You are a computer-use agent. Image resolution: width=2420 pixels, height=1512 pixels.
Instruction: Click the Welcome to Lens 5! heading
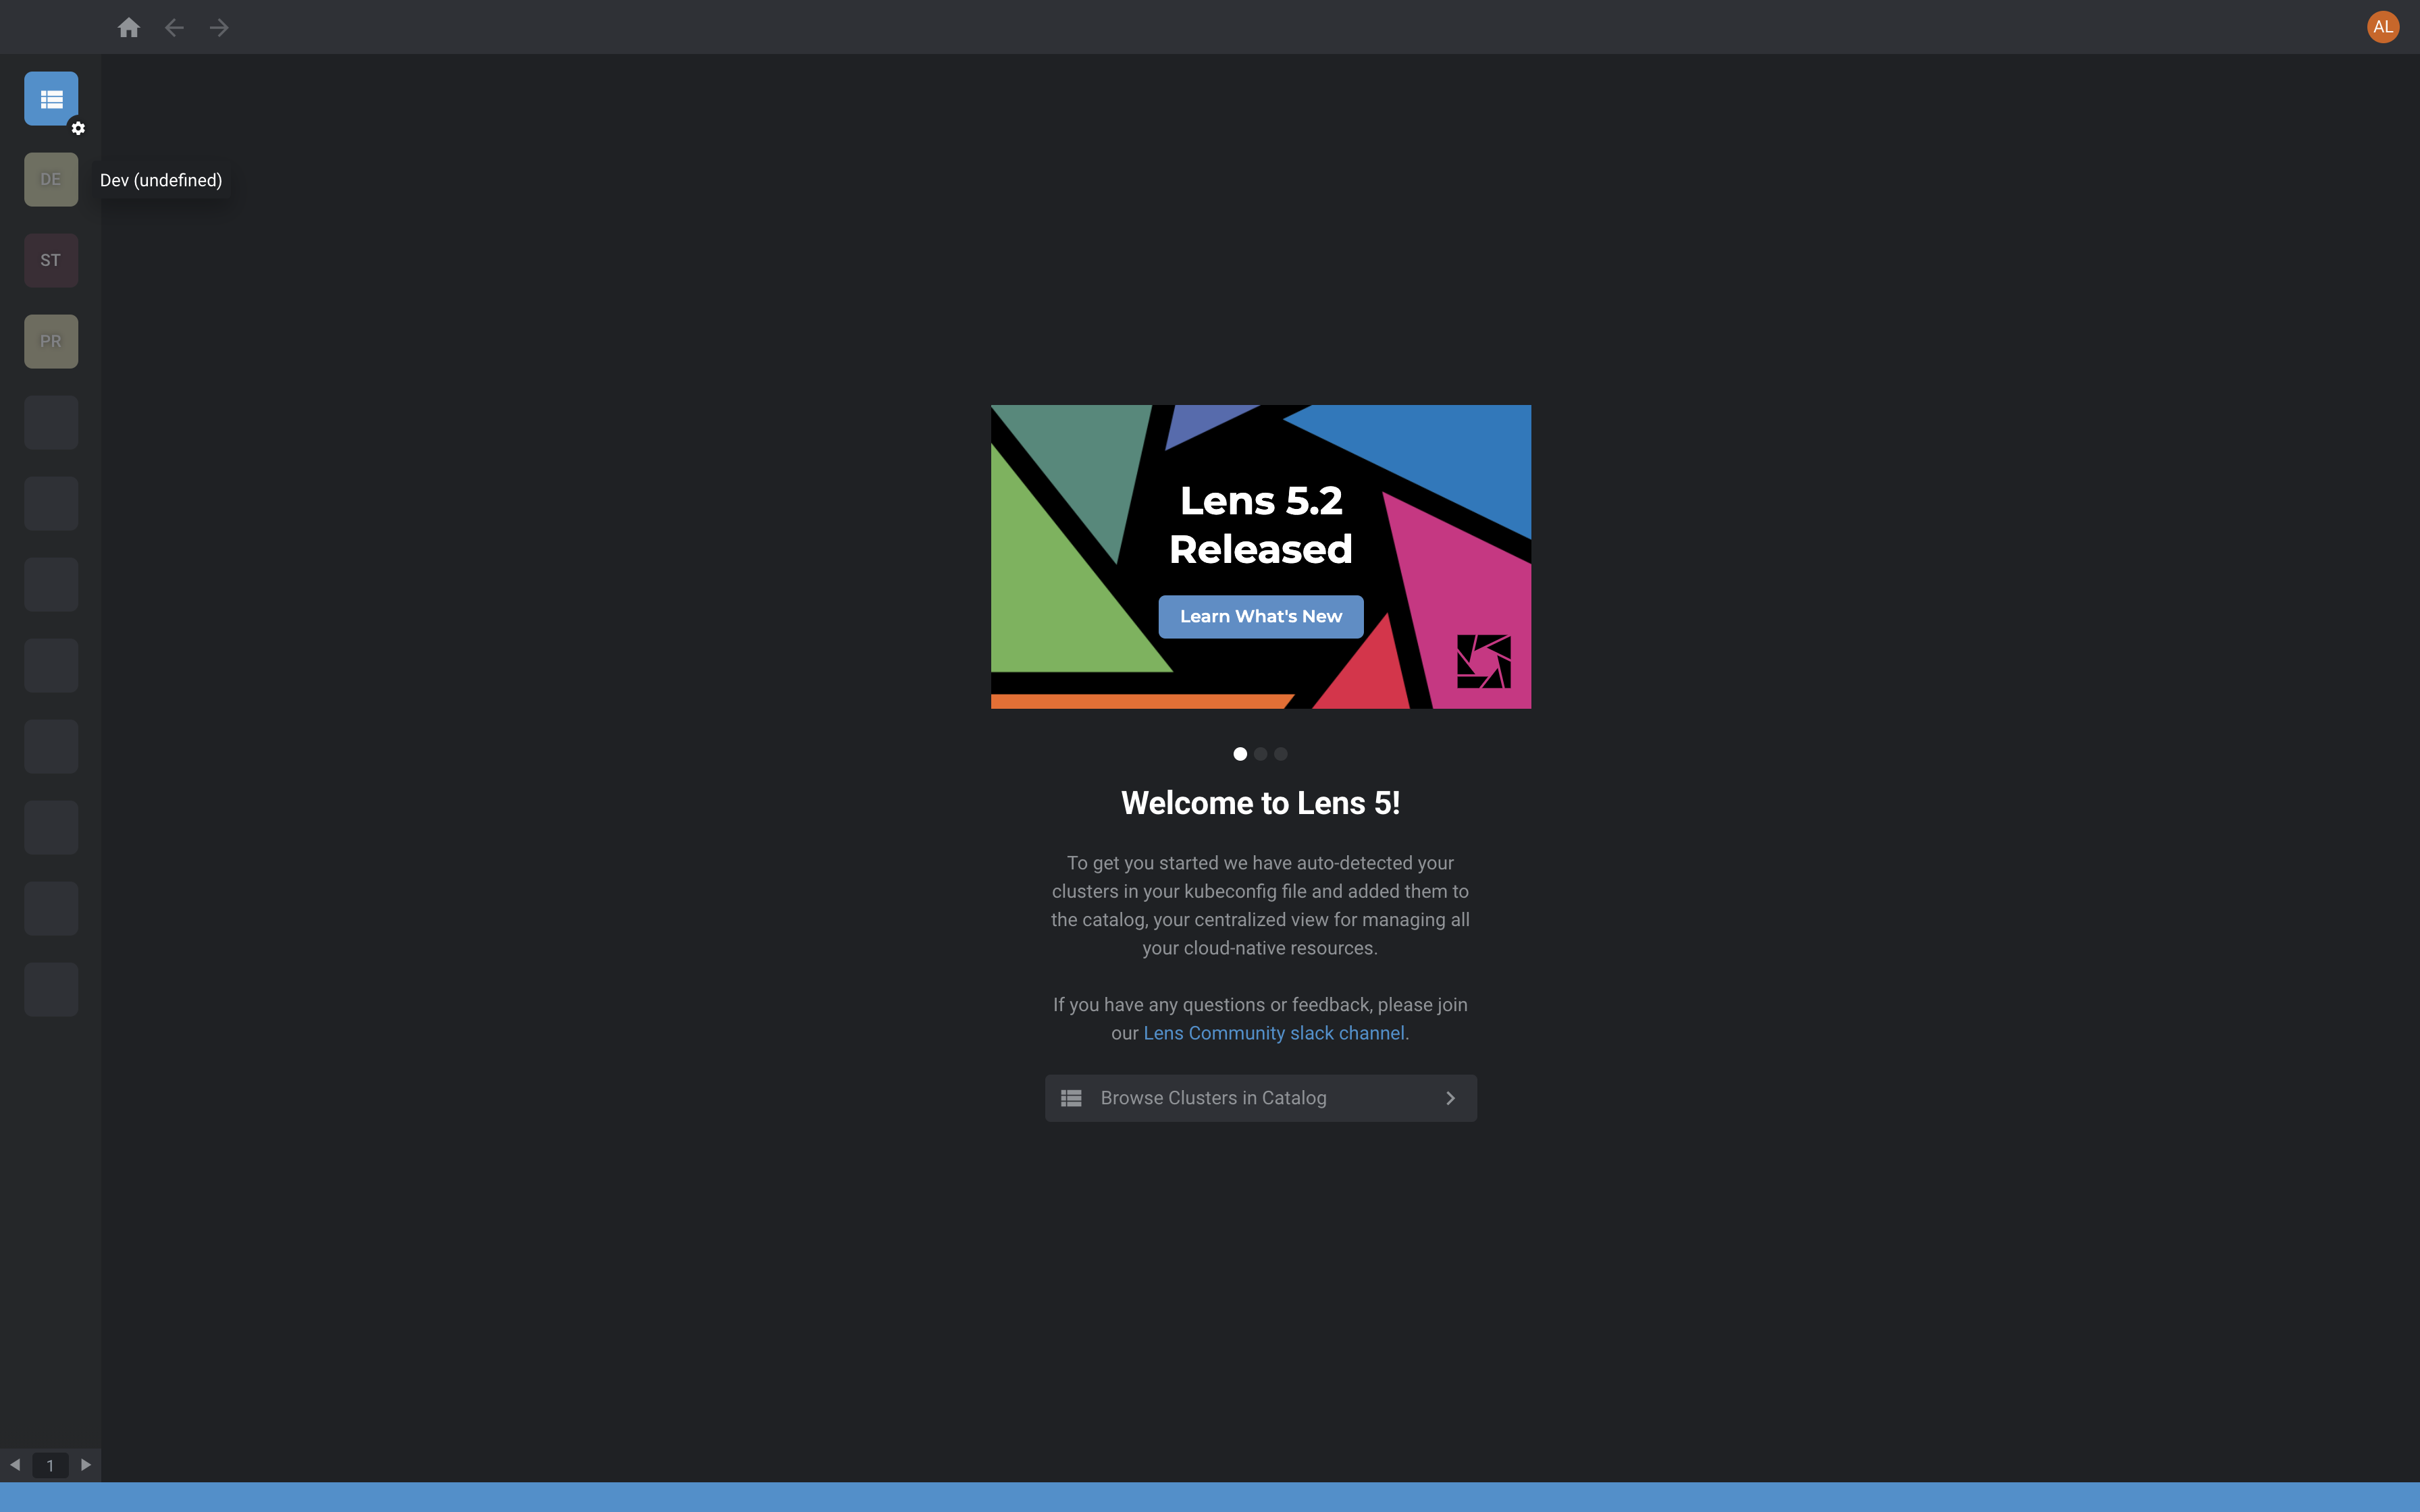(1261, 803)
